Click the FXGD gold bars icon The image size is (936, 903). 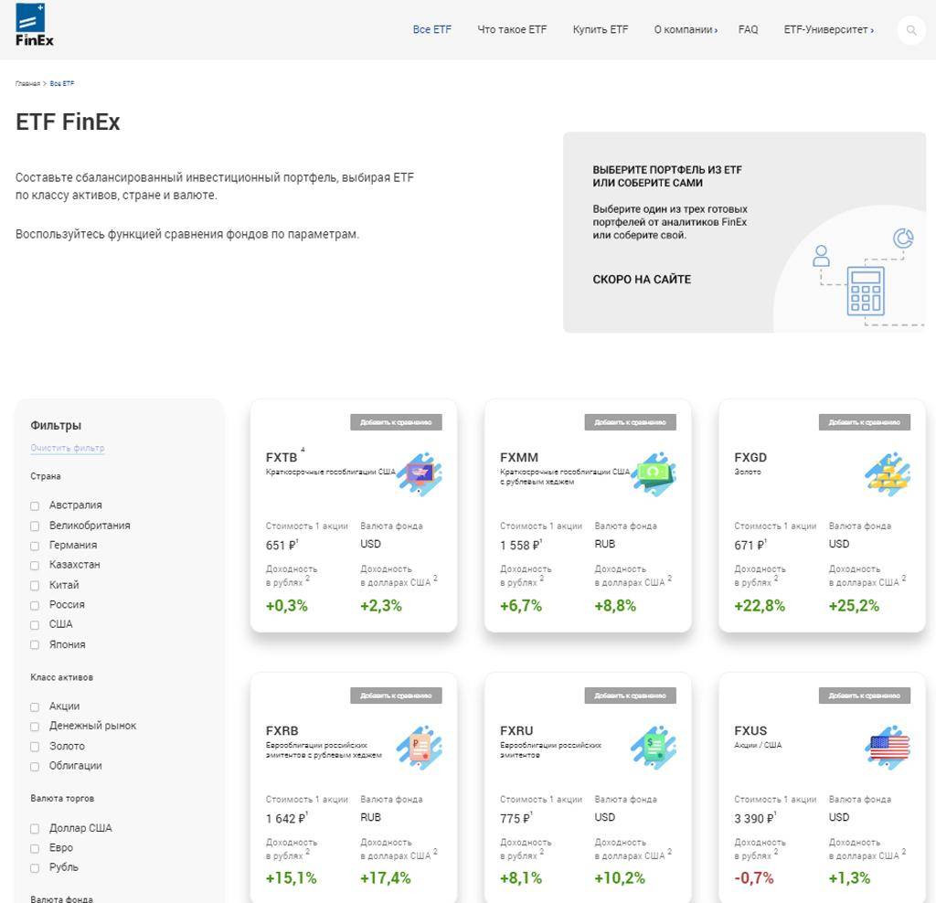(888, 473)
